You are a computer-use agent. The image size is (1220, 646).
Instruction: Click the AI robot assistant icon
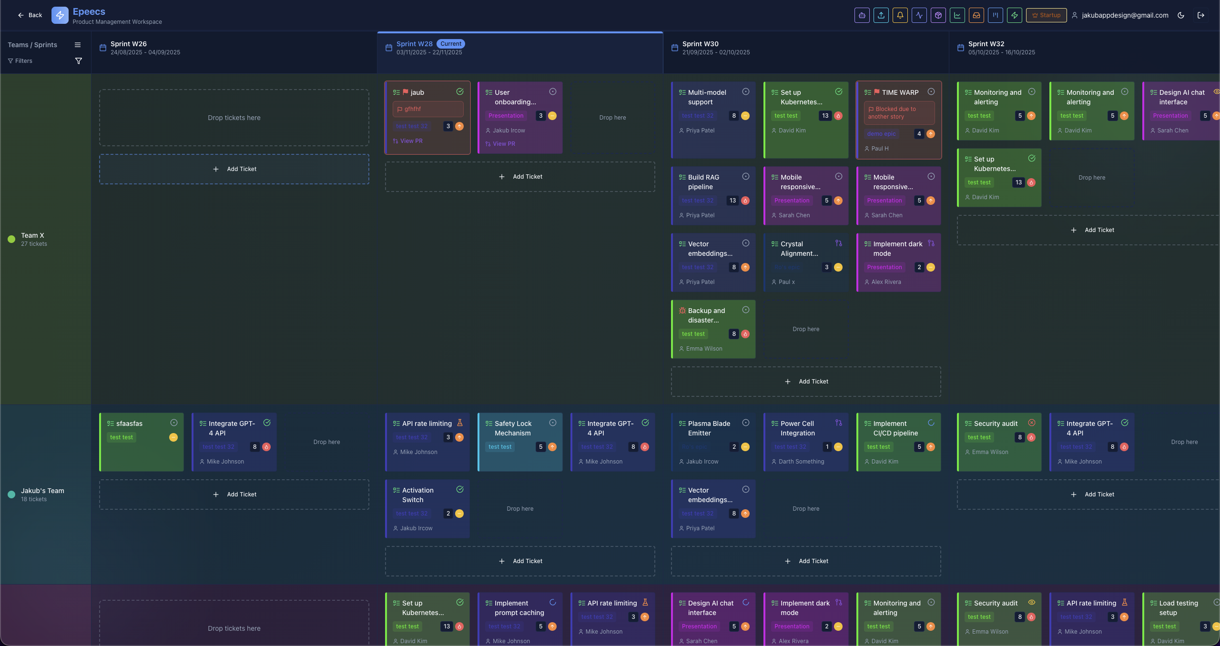click(x=862, y=15)
